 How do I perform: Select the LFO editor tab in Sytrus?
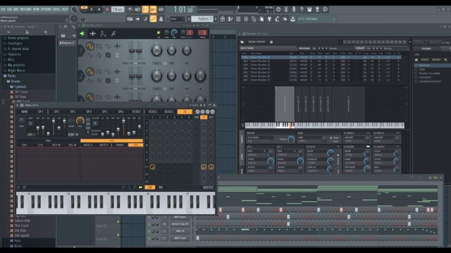[x=40, y=145]
